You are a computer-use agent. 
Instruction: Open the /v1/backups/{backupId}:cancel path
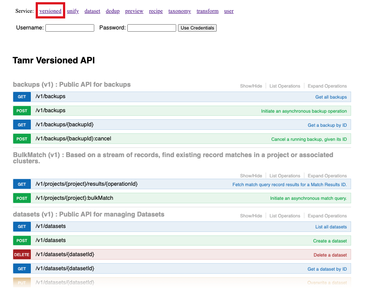pos(73,139)
